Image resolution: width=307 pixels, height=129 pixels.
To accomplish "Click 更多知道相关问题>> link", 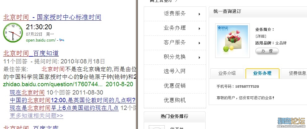I will (36, 115).
